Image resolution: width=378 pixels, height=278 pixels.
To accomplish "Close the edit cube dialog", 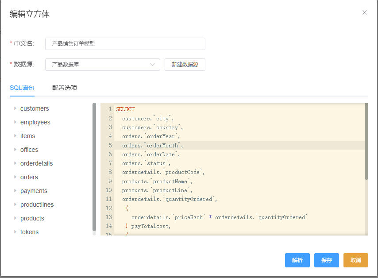I will [x=365, y=12].
